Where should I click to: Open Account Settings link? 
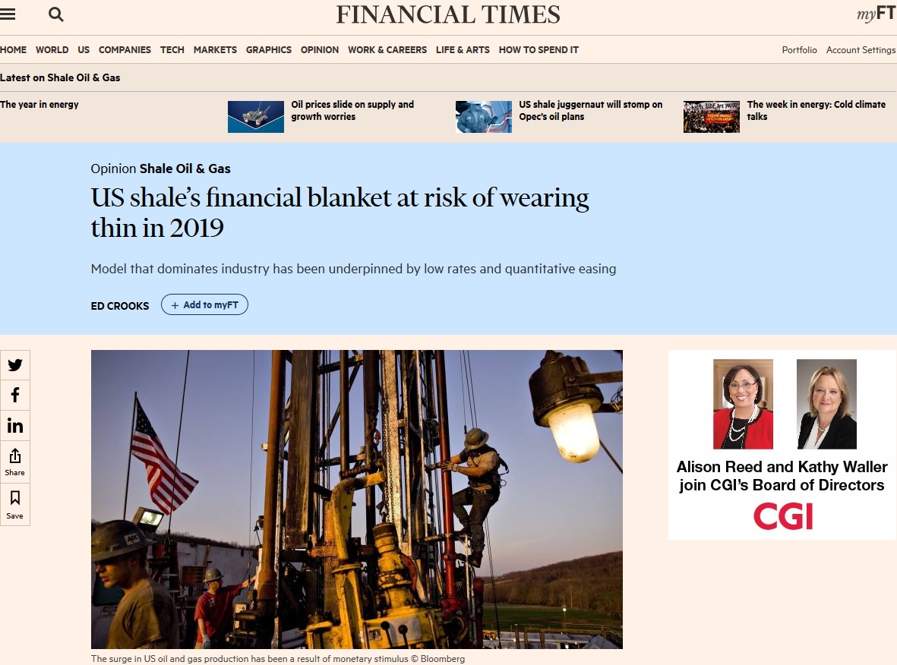[x=861, y=50]
